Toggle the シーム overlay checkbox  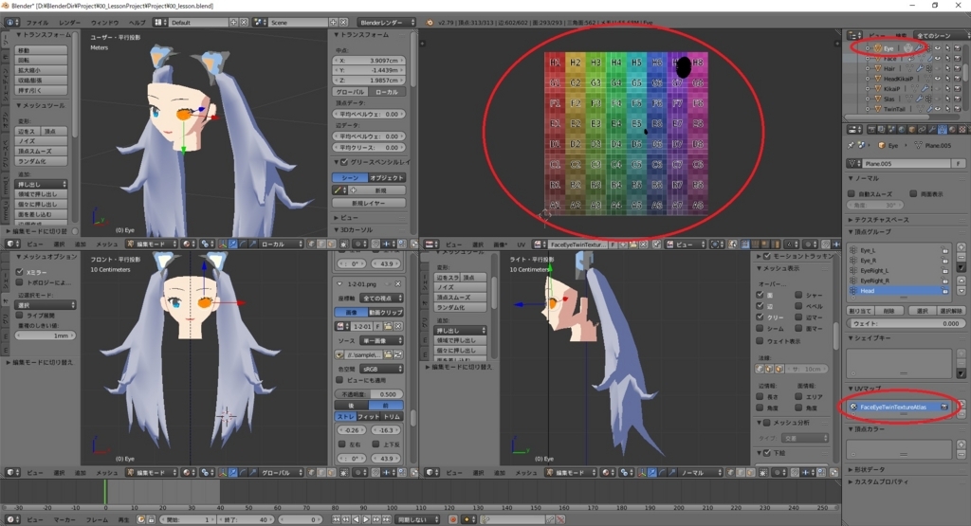pos(760,329)
